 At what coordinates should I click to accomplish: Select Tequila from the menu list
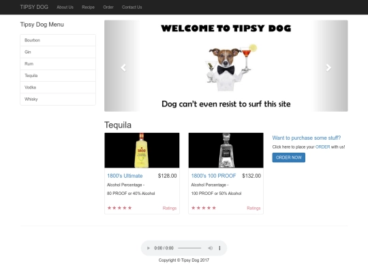click(58, 76)
